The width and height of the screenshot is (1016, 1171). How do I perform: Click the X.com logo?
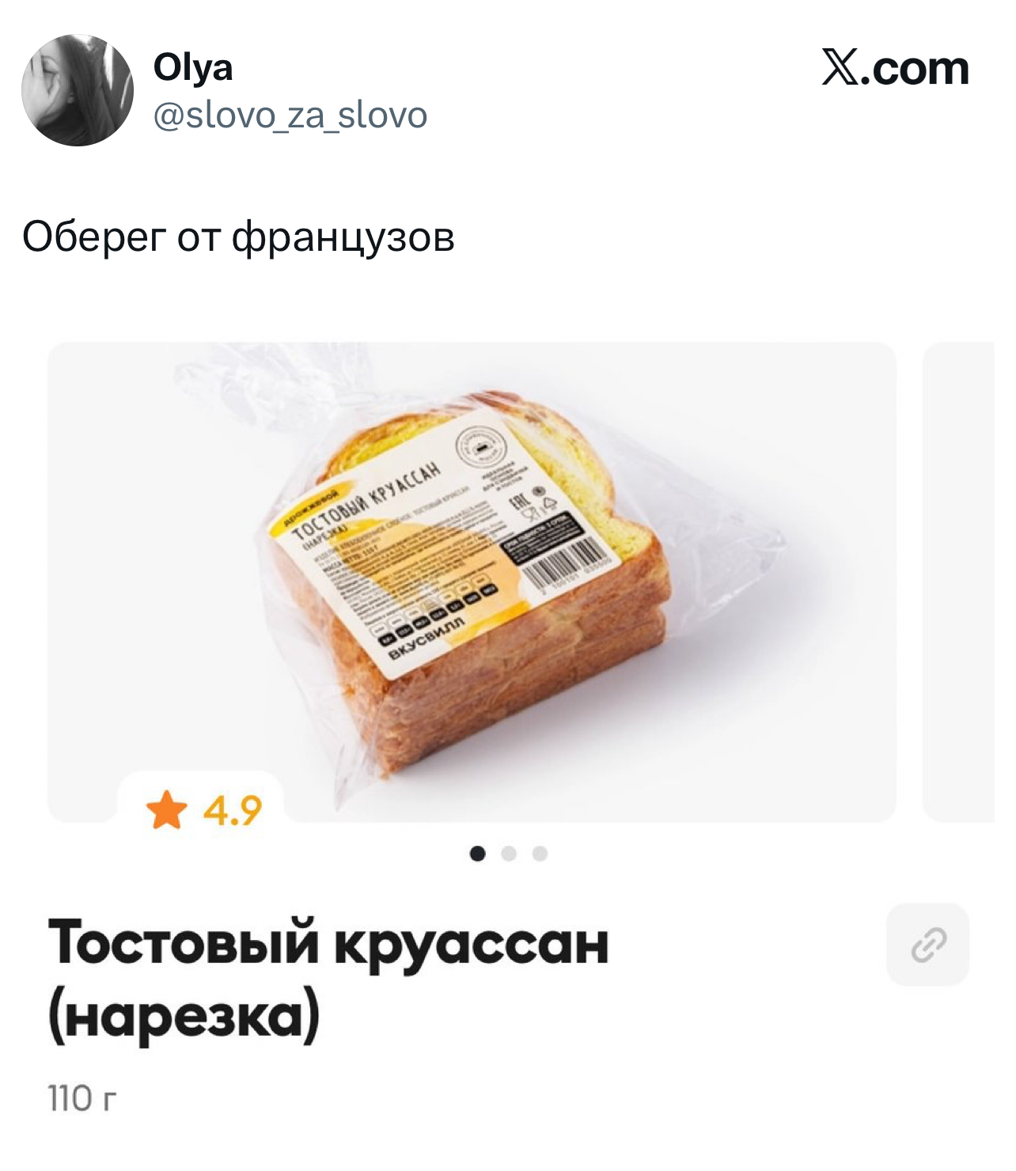(896, 68)
